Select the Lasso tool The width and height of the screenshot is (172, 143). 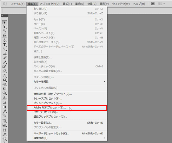pyautogui.click(x=5, y=35)
